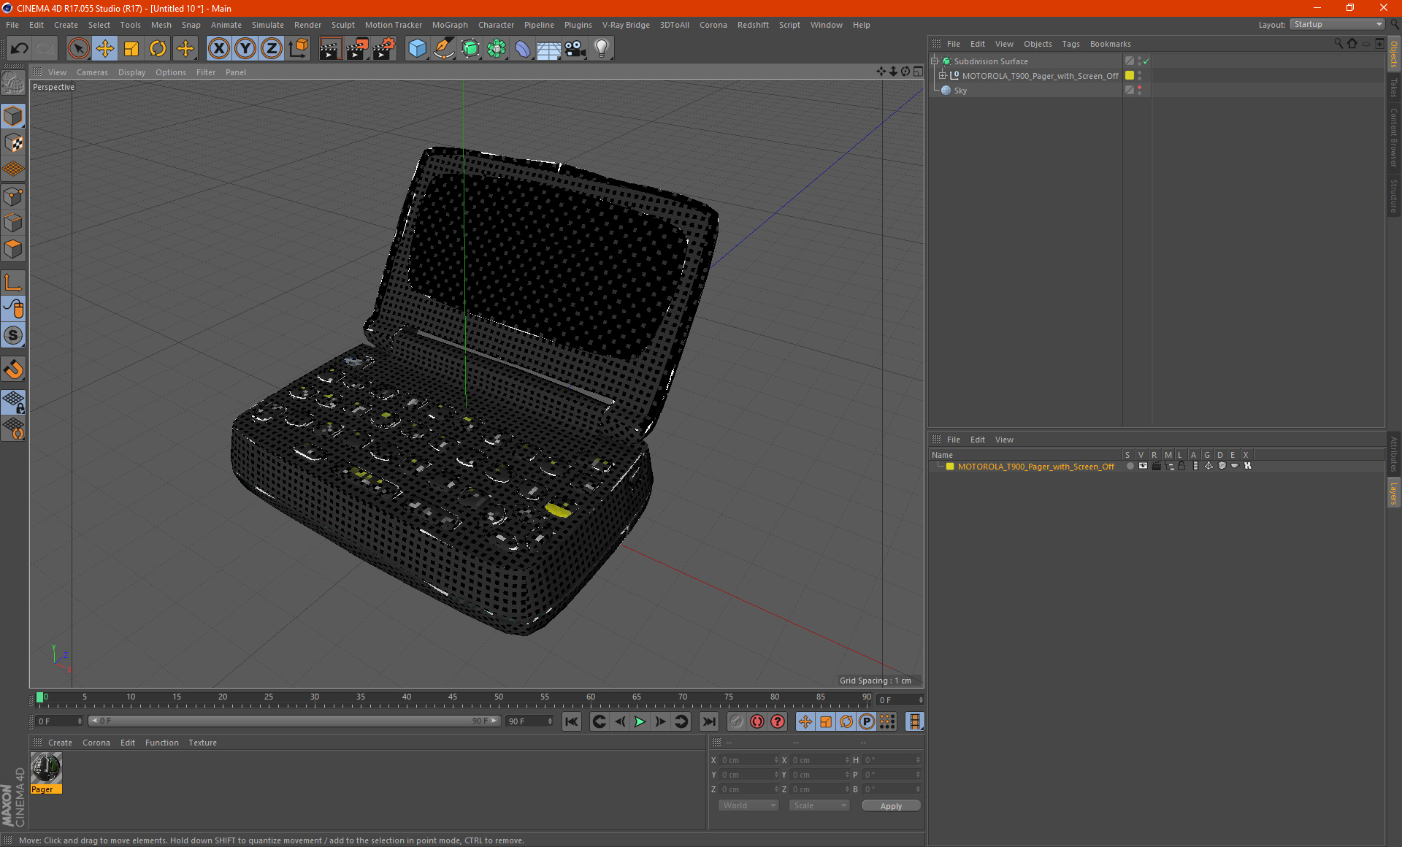The height and width of the screenshot is (847, 1402).
Task: Add a Camera object
Action: click(575, 49)
